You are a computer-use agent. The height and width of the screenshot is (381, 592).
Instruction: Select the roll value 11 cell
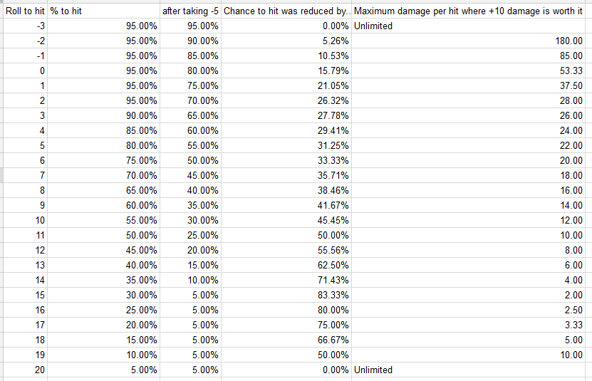click(x=26, y=235)
